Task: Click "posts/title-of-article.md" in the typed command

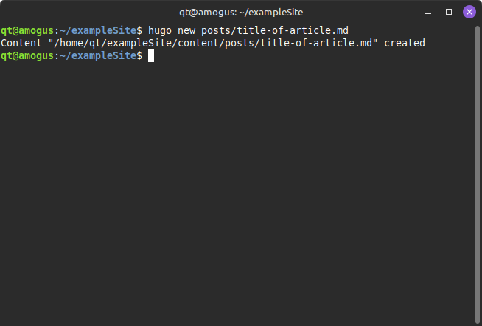Action: pyautogui.click(x=275, y=30)
